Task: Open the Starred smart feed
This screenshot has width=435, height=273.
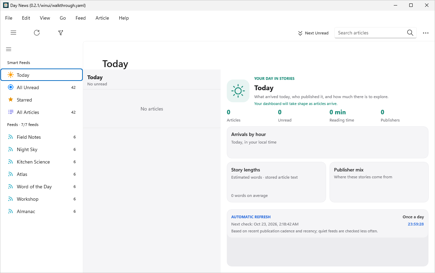Action: pyautogui.click(x=42, y=100)
